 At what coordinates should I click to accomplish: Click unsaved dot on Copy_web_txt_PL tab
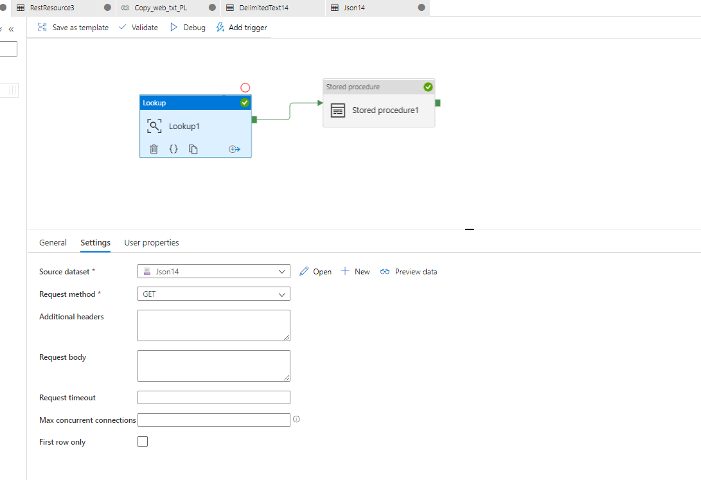pos(213,8)
